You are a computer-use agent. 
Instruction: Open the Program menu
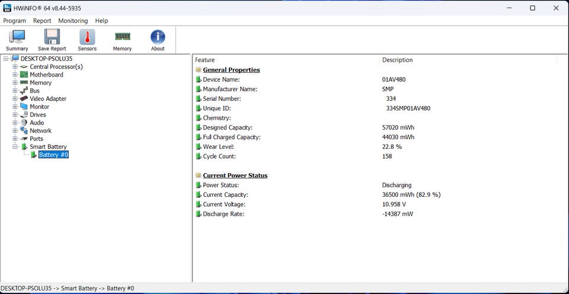[x=15, y=21]
